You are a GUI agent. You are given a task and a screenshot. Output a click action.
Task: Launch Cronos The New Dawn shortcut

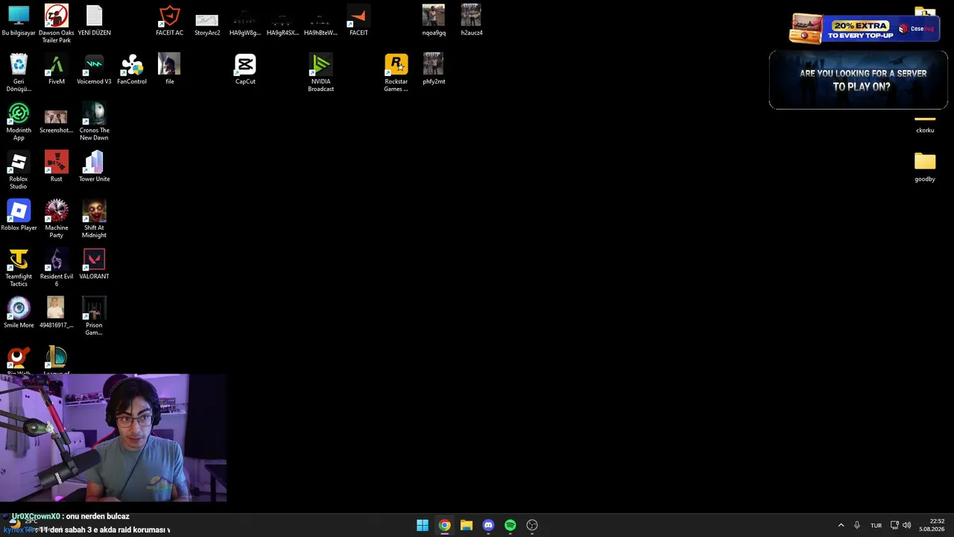click(x=94, y=122)
